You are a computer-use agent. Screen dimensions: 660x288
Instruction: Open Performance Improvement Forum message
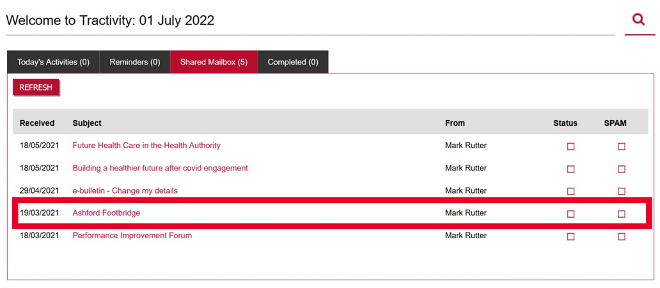[x=132, y=235]
